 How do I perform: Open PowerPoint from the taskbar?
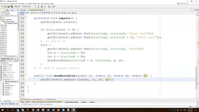(x=58, y=110)
